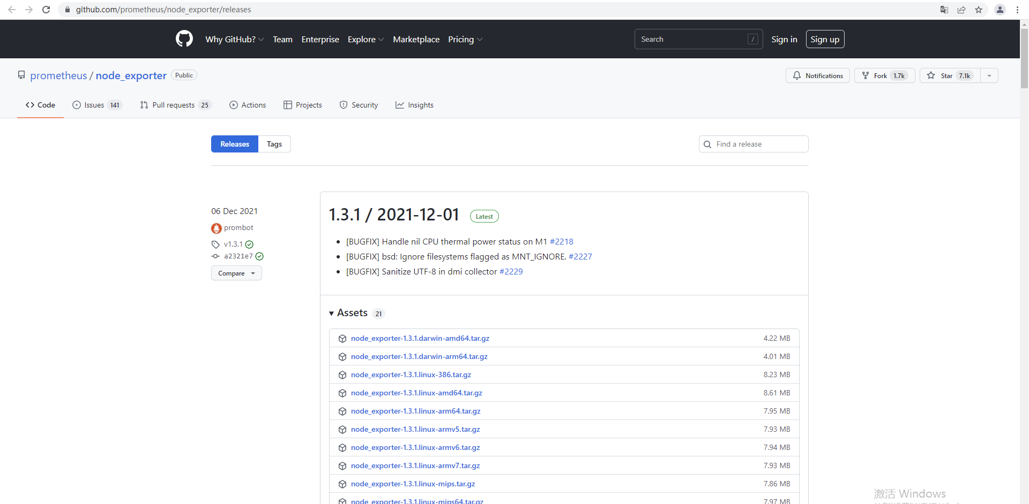This screenshot has height=504, width=1029.
Task: Open Chrome's three-dot menu
Action: coord(1017,10)
